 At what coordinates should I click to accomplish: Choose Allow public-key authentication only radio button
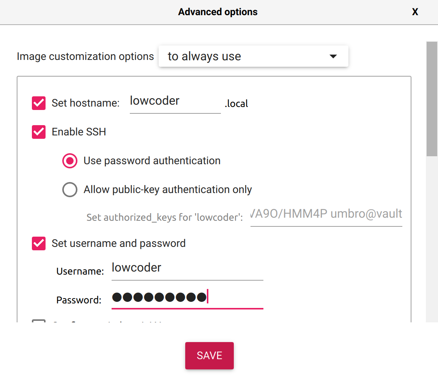coord(70,190)
